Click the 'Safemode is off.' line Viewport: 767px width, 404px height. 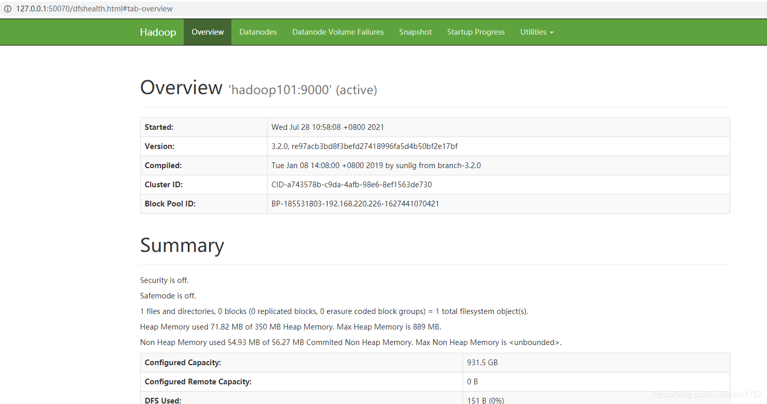point(168,296)
